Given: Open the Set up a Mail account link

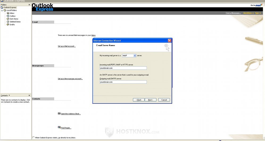Looking at the screenshot, I should (67, 46).
